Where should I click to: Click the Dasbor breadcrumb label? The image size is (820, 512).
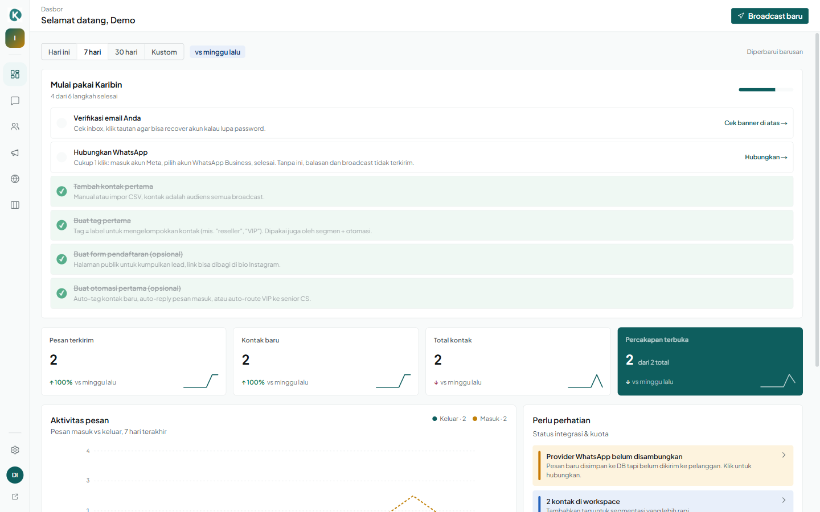point(52,9)
